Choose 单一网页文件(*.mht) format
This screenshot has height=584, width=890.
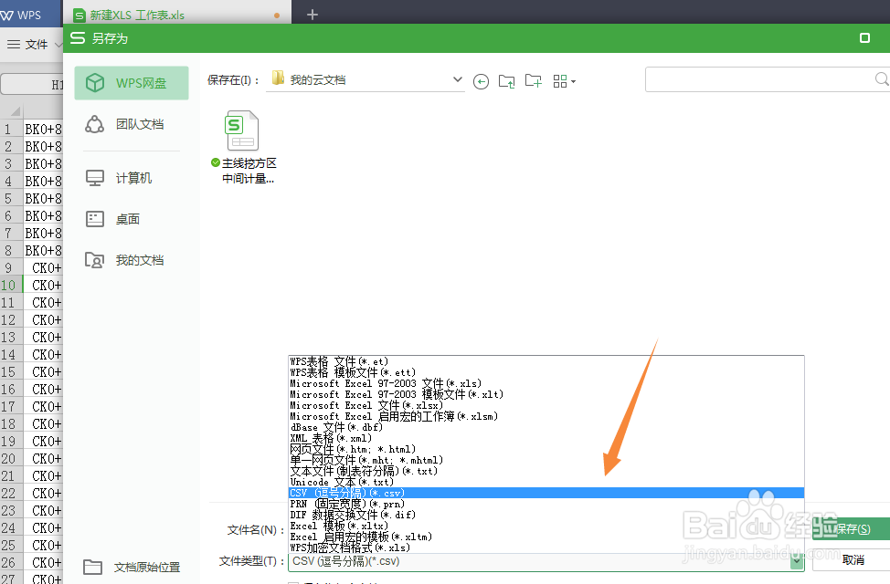coord(546,461)
